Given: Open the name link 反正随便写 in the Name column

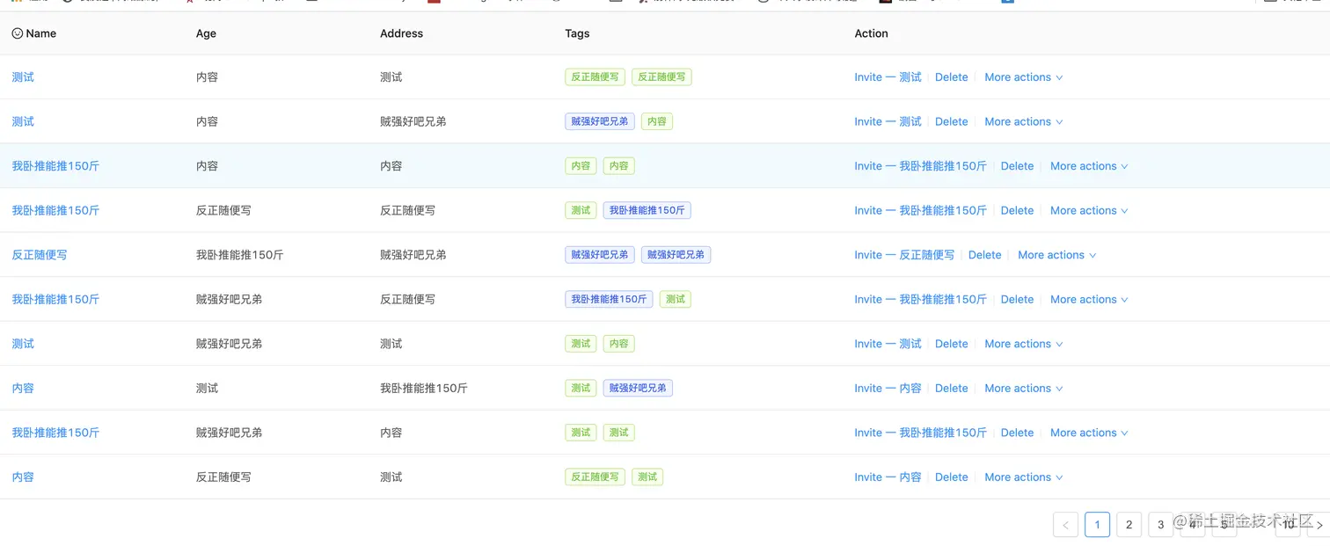Looking at the screenshot, I should pyautogui.click(x=40, y=255).
